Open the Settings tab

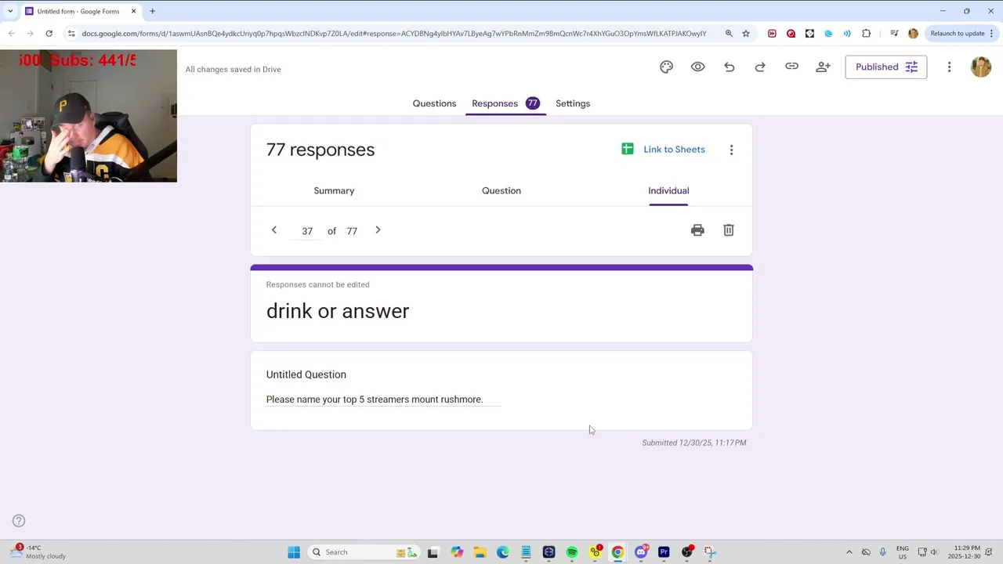[573, 103]
